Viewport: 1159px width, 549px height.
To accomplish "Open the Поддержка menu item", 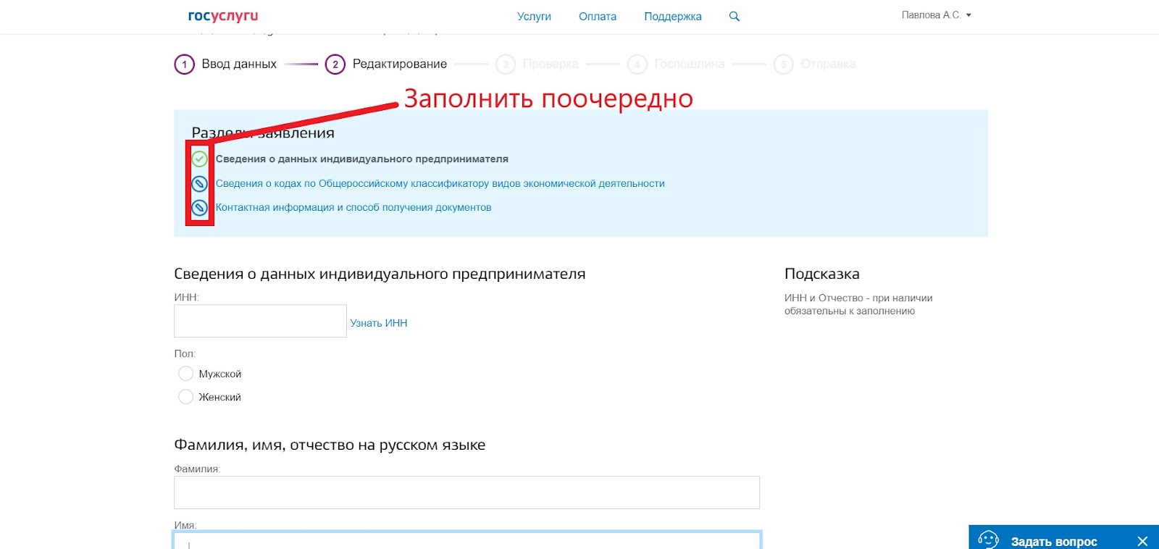I will [x=672, y=17].
